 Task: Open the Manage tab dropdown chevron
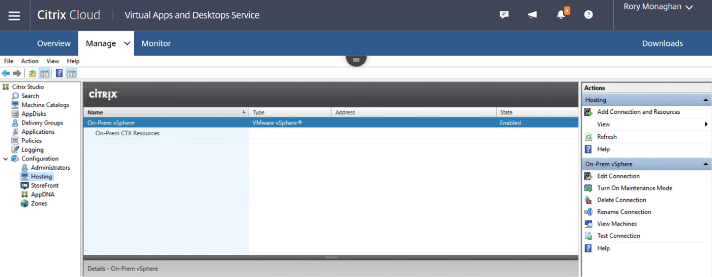pos(127,44)
